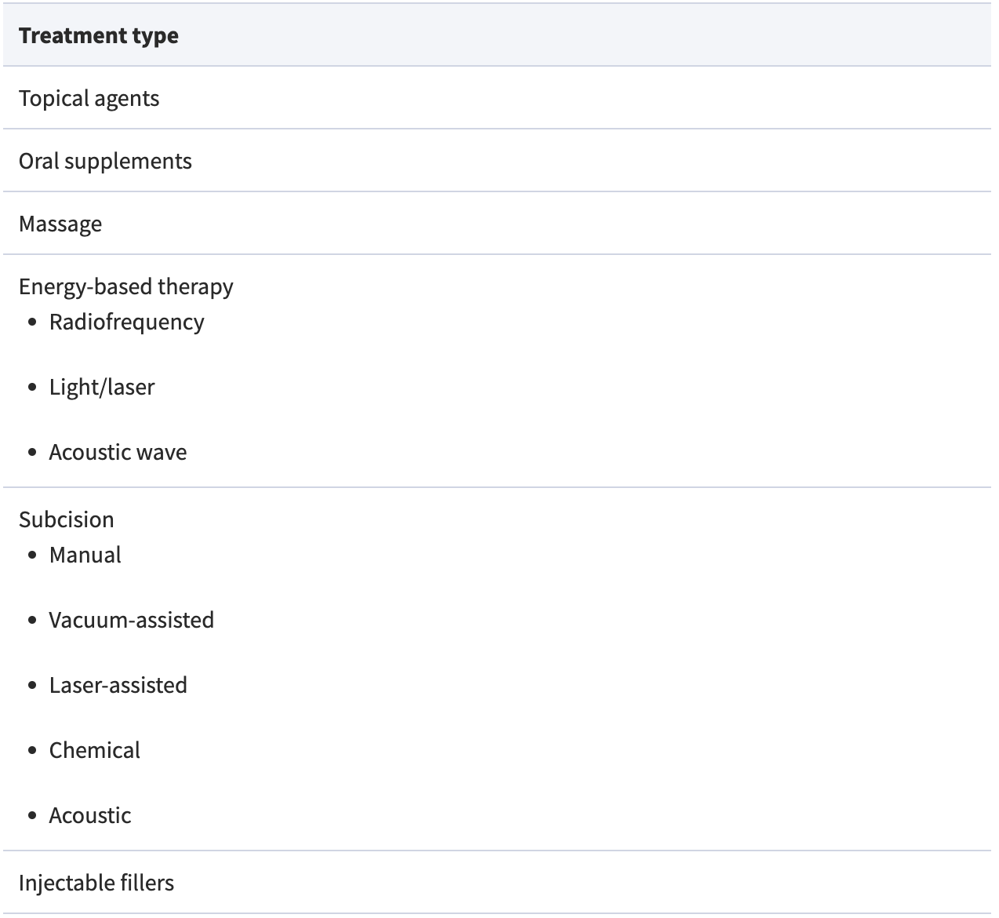The image size is (999, 918).
Task: Select the Manual subcision item
Action: (x=85, y=555)
